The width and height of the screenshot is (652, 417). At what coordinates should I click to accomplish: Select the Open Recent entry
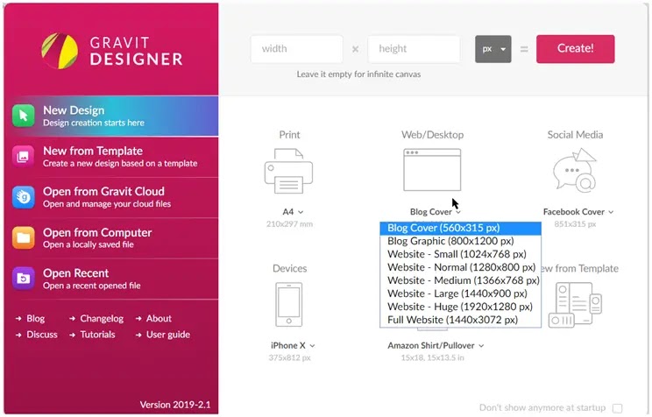[111, 279]
